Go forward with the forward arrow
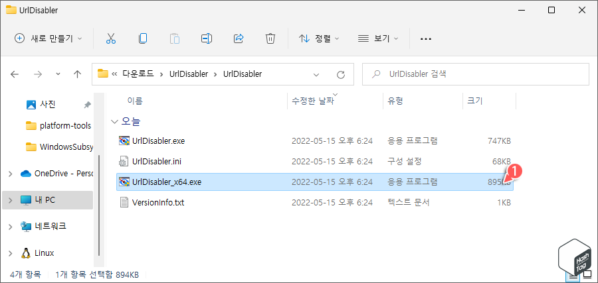The image size is (598, 283). pos(38,74)
